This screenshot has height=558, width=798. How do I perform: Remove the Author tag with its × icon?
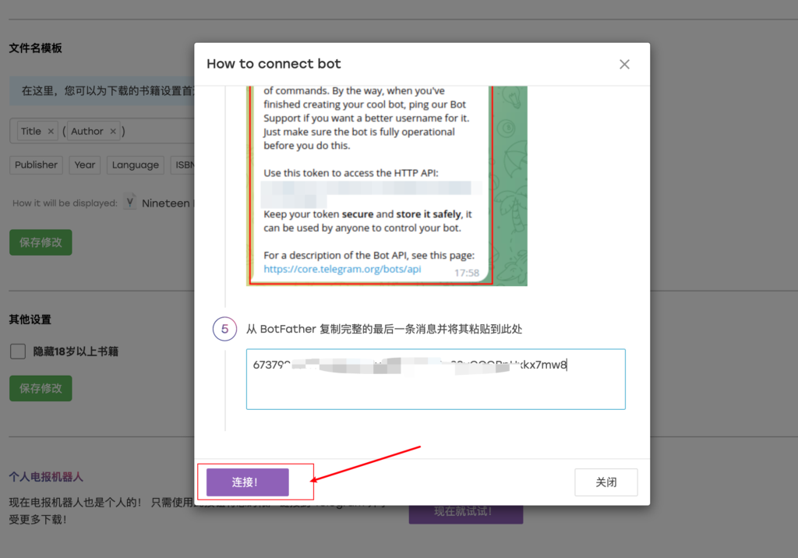113,132
